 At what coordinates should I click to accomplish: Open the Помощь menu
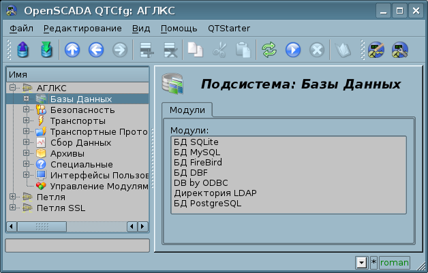pos(179,29)
